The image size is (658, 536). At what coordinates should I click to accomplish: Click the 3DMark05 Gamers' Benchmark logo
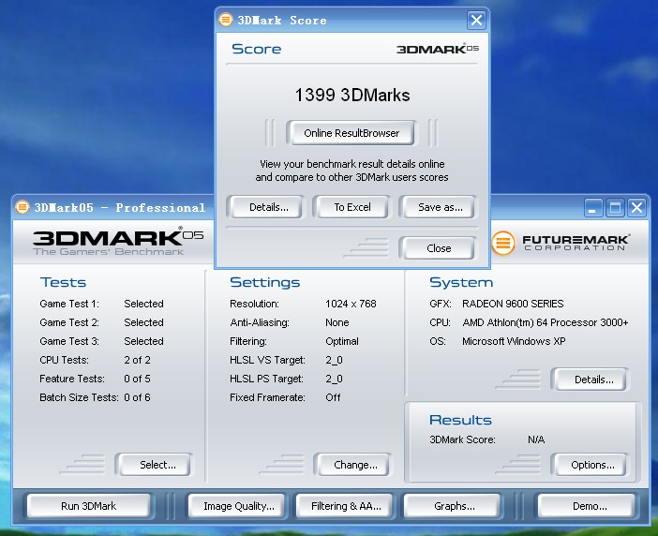pos(118,242)
